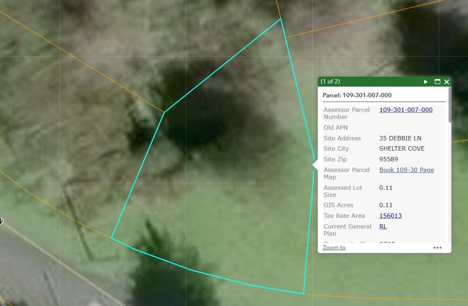This screenshot has height=306, width=468.
Task: Open the Book 109-30 Page map link
Action: [x=406, y=170]
